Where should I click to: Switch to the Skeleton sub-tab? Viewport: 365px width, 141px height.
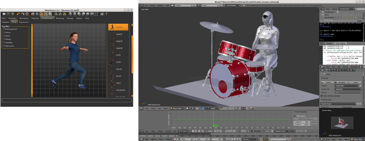(x=6, y=22)
